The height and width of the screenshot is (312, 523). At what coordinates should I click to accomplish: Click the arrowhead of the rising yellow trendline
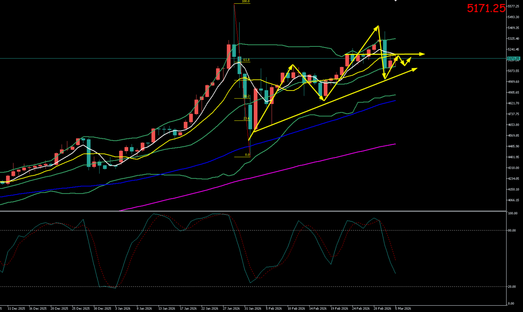tap(415, 69)
